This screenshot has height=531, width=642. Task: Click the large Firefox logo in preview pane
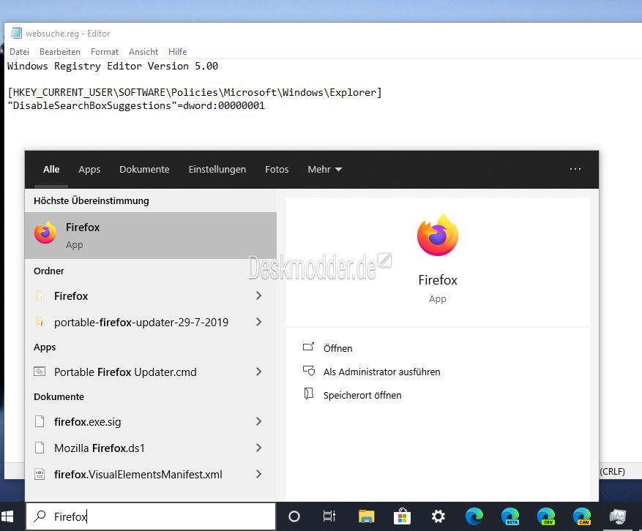(438, 236)
